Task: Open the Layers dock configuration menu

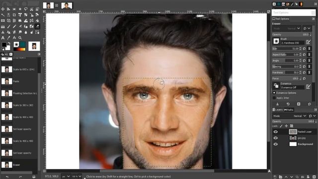Action: tap(316, 110)
